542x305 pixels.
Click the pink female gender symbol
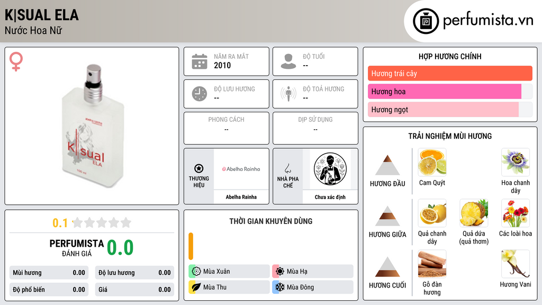tap(16, 61)
